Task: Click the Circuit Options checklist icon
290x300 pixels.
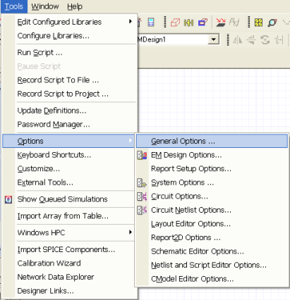Action: pyautogui.click(x=142, y=196)
